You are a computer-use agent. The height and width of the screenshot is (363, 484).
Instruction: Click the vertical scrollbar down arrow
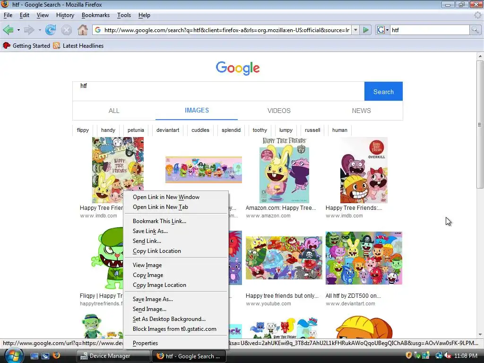coord(480,335)
